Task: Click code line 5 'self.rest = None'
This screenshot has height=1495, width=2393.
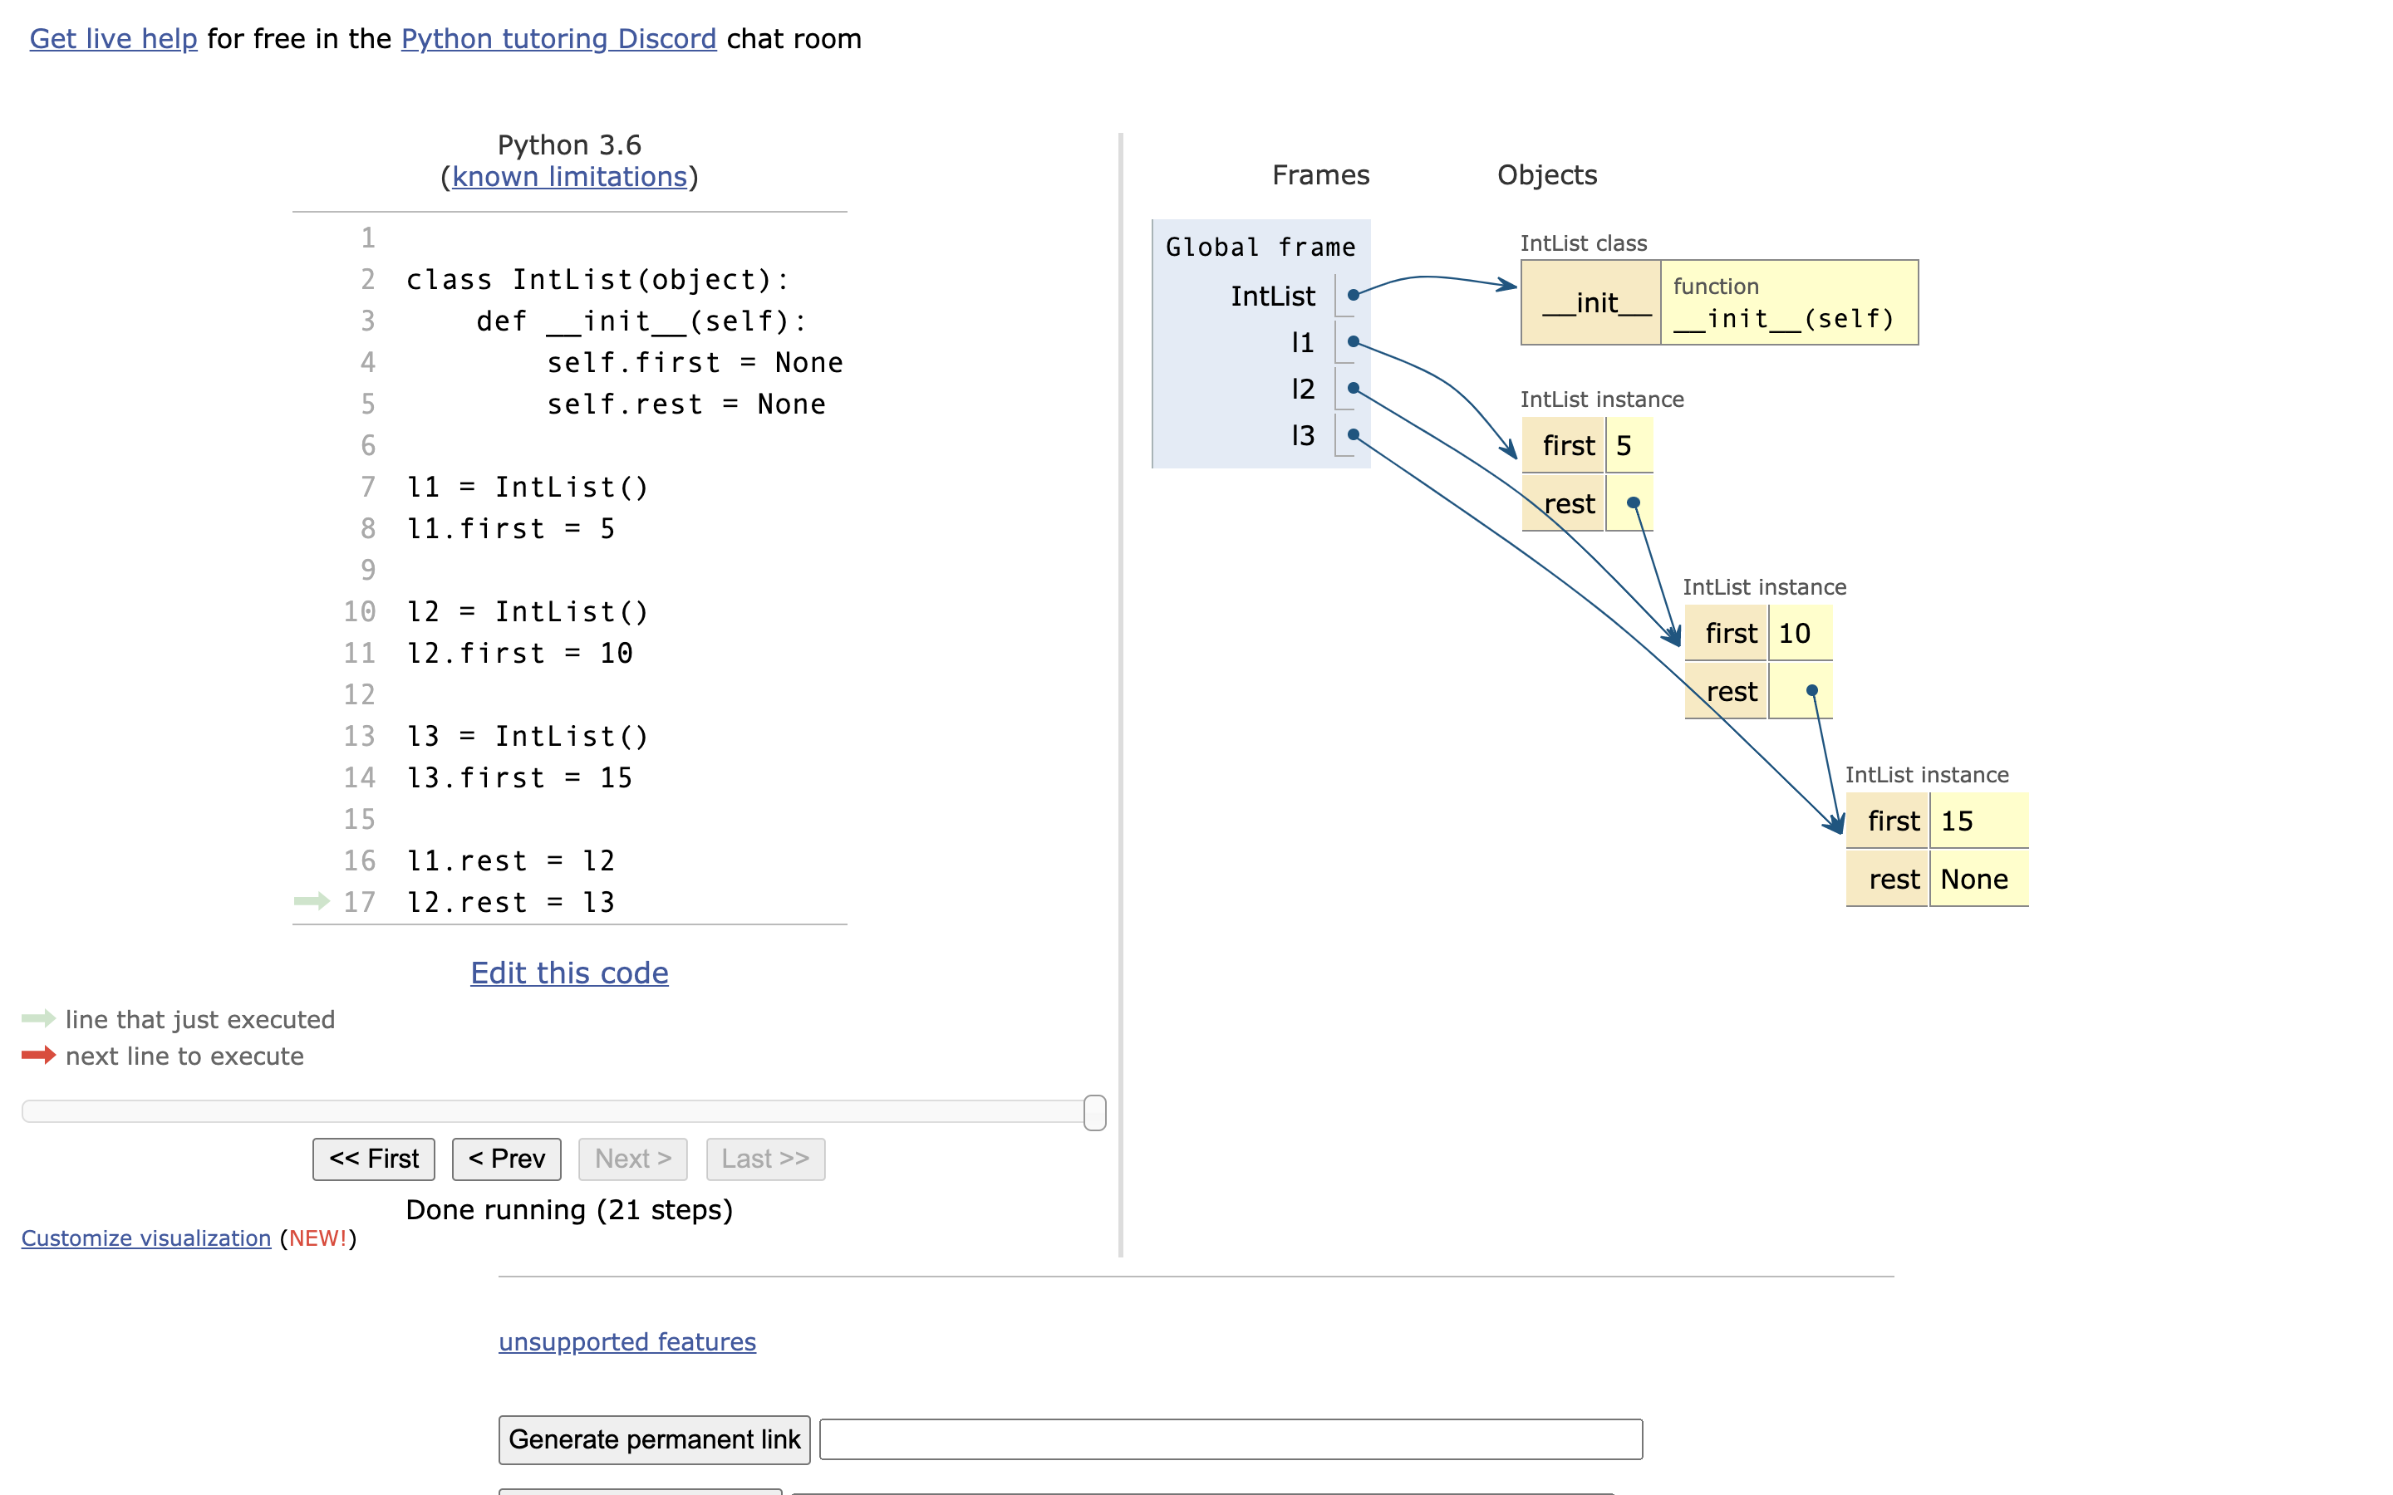Action: point(686,404)
